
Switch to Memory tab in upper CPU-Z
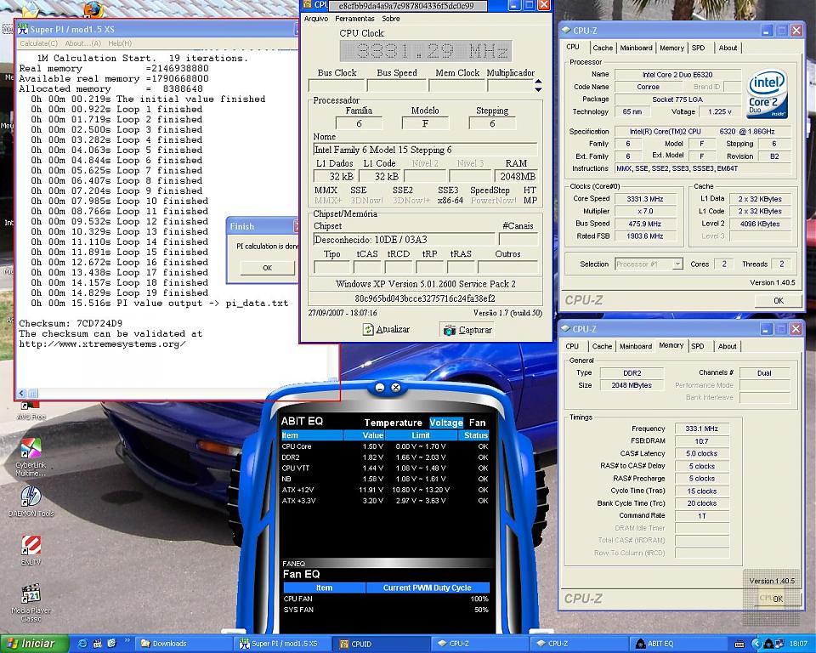671,48
